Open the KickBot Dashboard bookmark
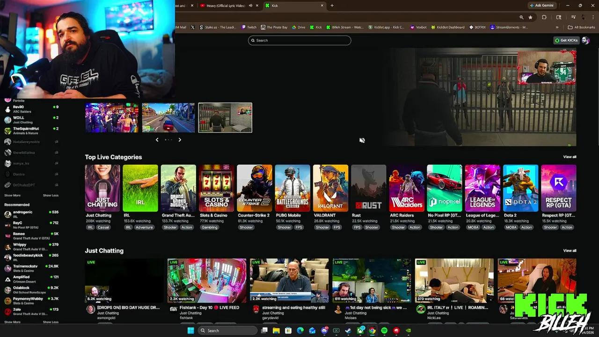The image size is (599, 337). (x=448, y=27)
